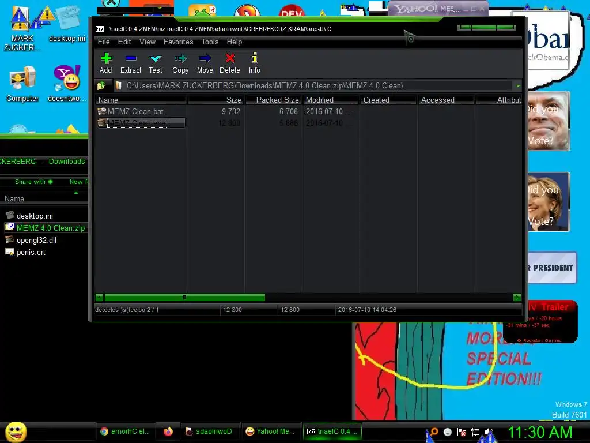Click the 6 708 packed size cell

click(x=288, y=111)
